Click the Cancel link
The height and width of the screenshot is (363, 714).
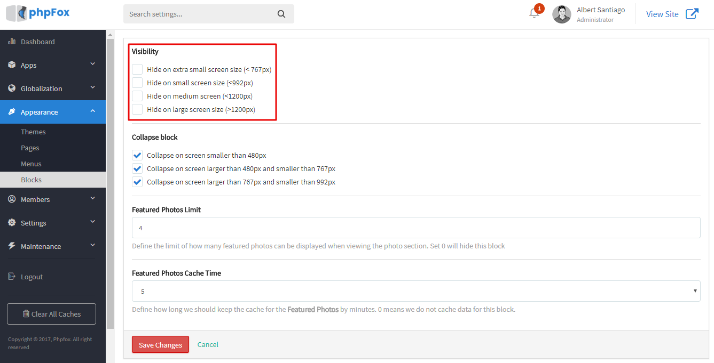208,344
